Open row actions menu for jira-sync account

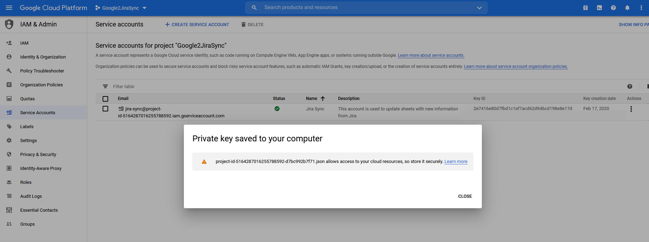pos(631,109)
